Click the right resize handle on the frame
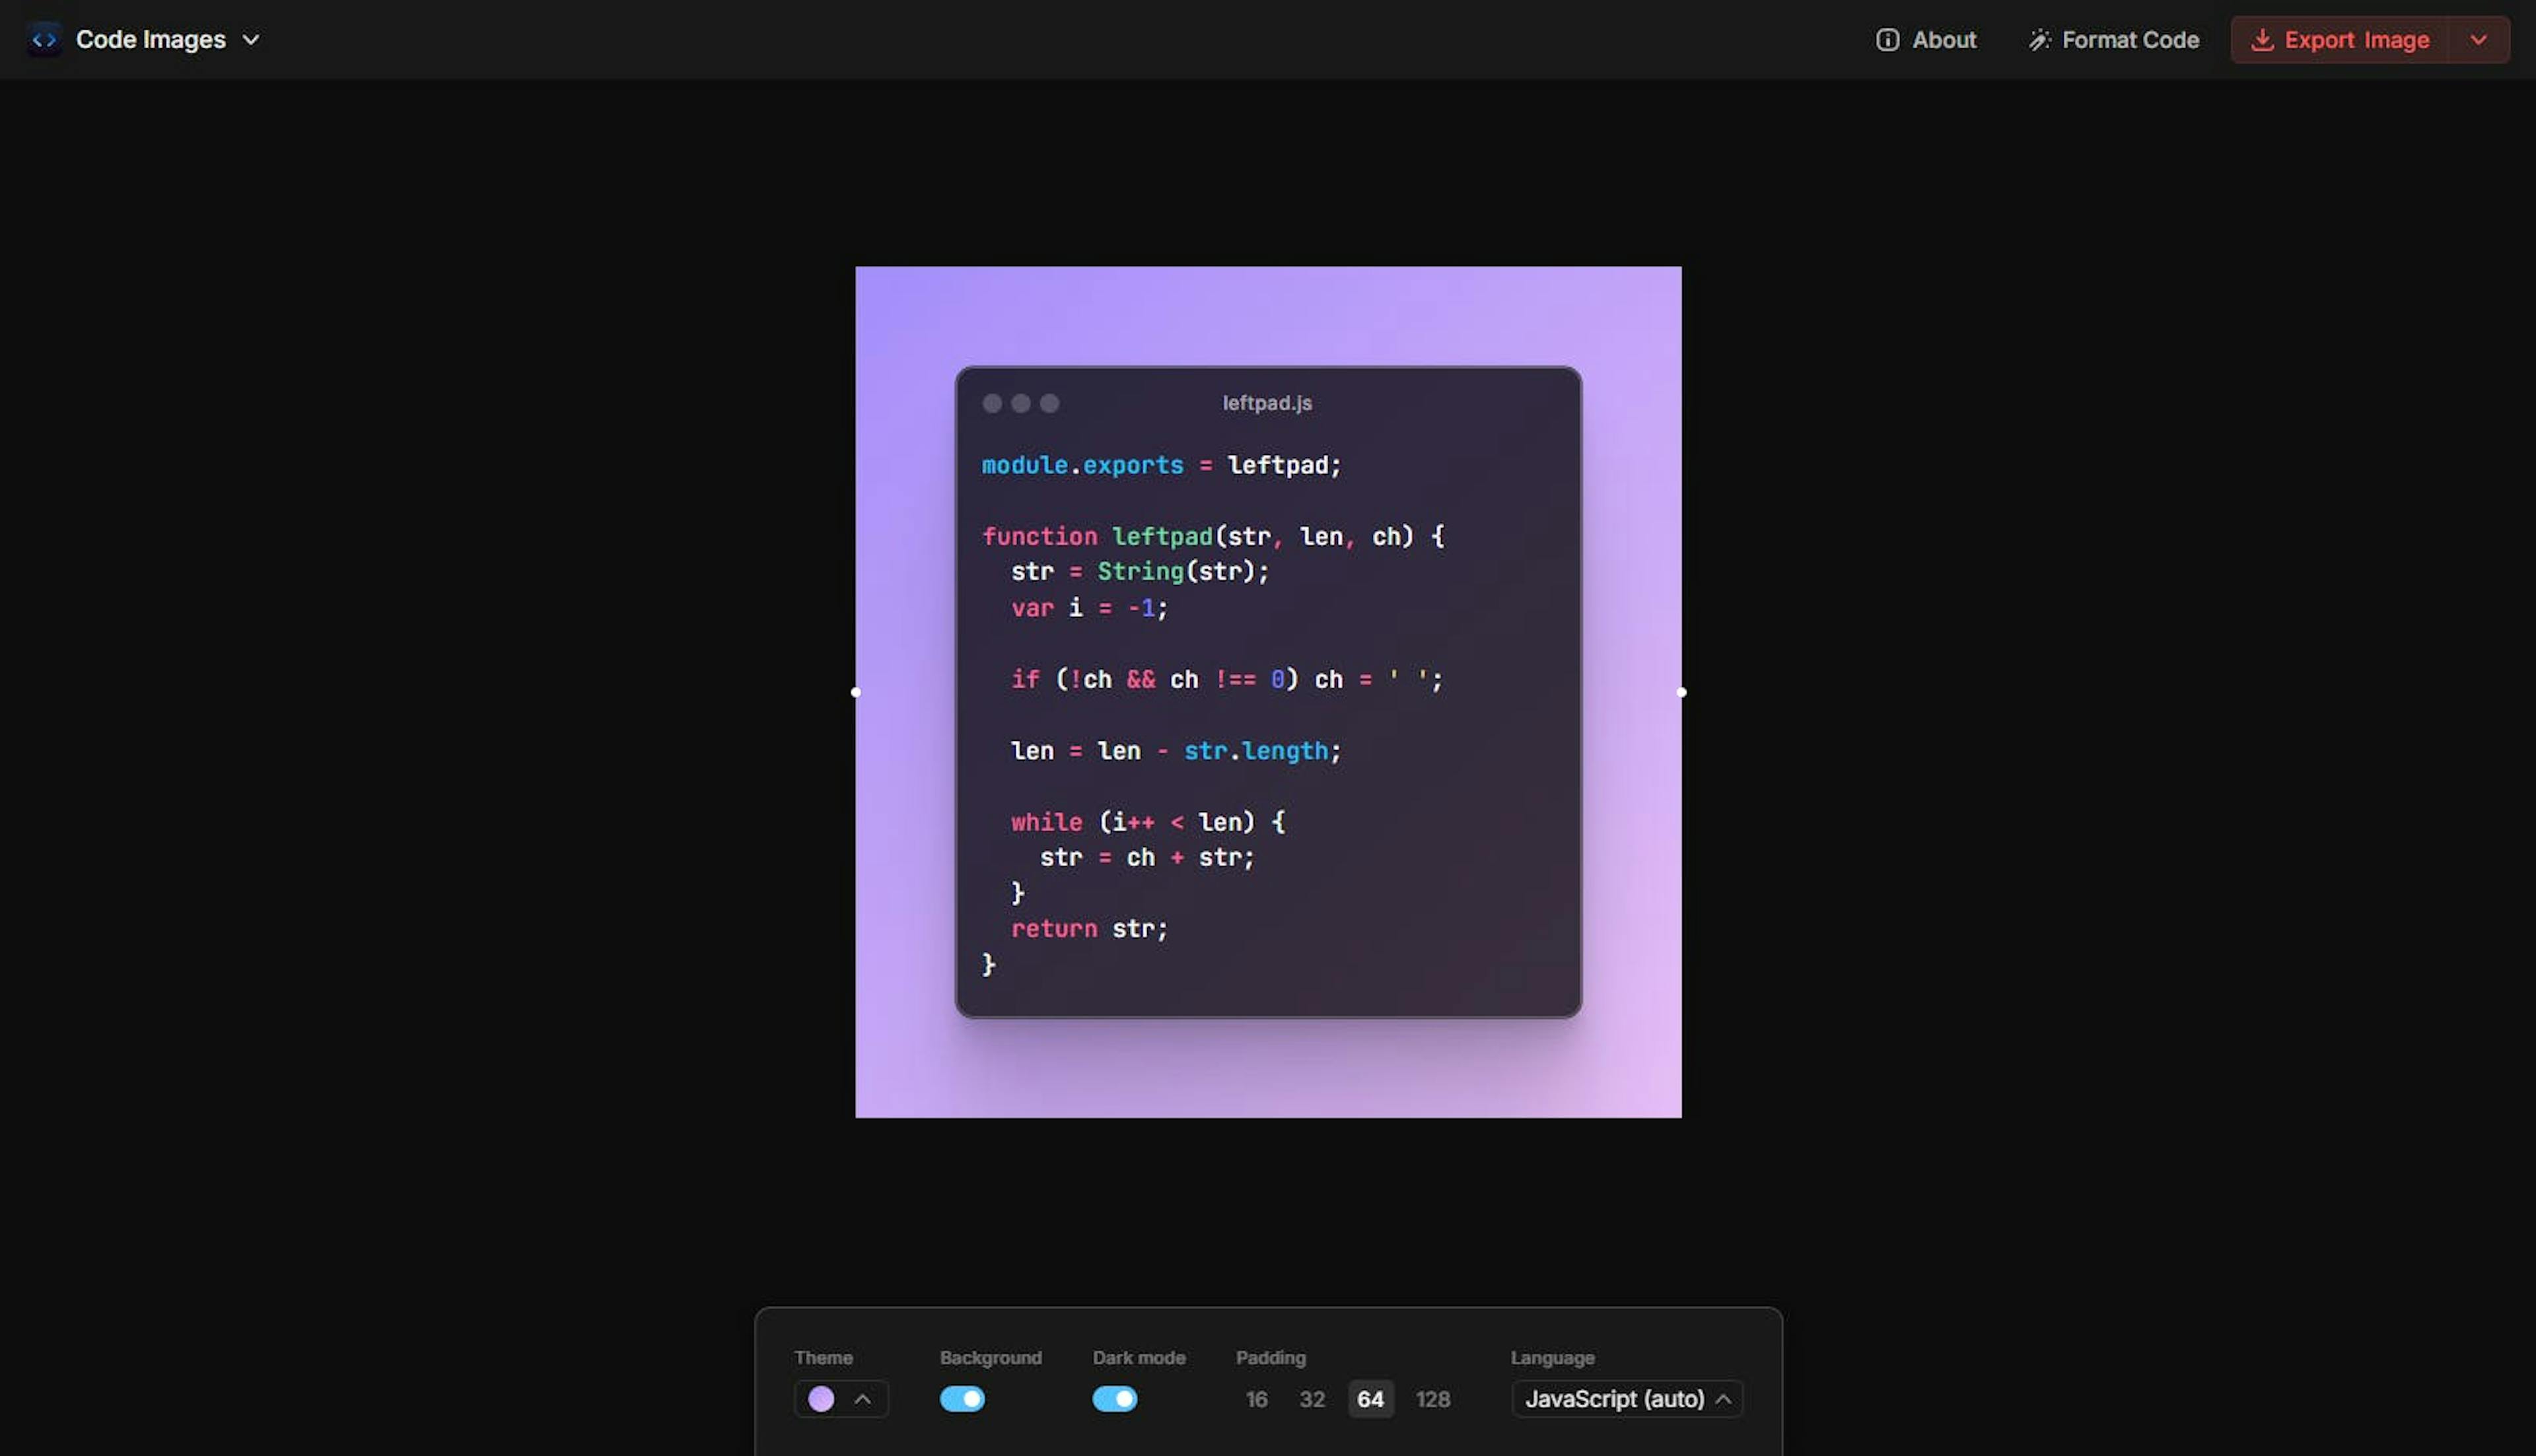 [1681, 692]
